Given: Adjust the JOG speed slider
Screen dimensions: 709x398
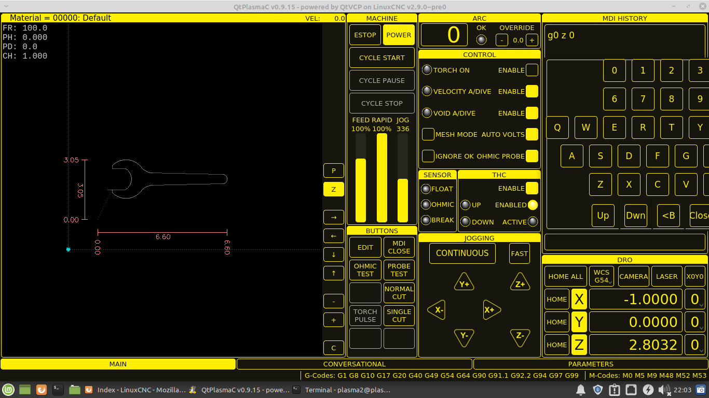Looking at the screenshot, I should tap(403, 178).
